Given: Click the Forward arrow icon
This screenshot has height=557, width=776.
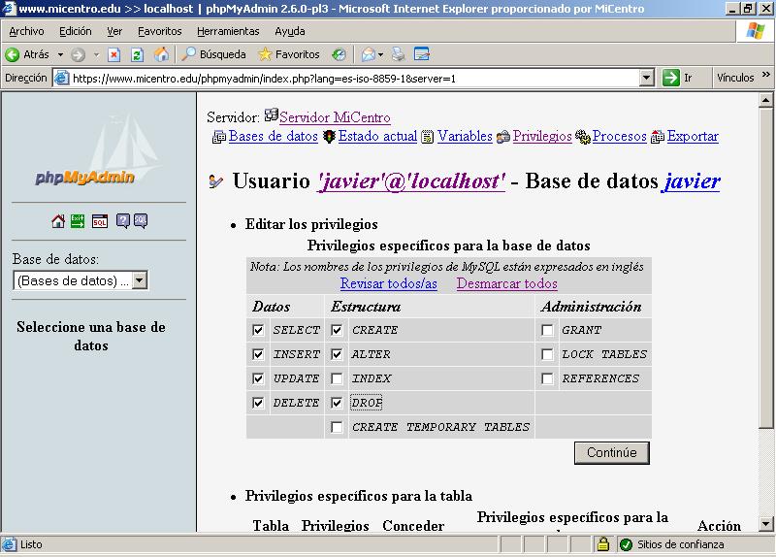Looking at the screenshot, I should [x=78, y=54].
